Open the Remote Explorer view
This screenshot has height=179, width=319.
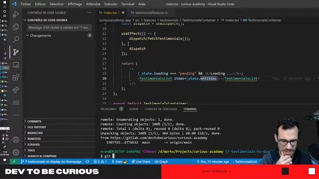coord(16,65)
